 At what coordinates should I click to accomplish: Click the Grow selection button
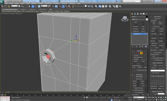point(143,61)
